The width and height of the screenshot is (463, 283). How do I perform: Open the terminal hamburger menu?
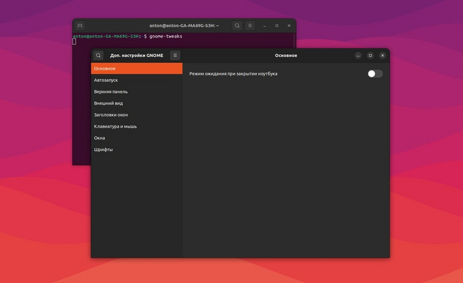pos(250,25)
